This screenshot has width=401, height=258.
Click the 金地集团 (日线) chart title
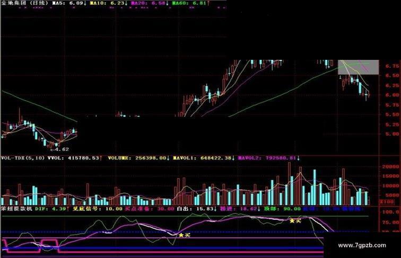click(x=24, y=3)
